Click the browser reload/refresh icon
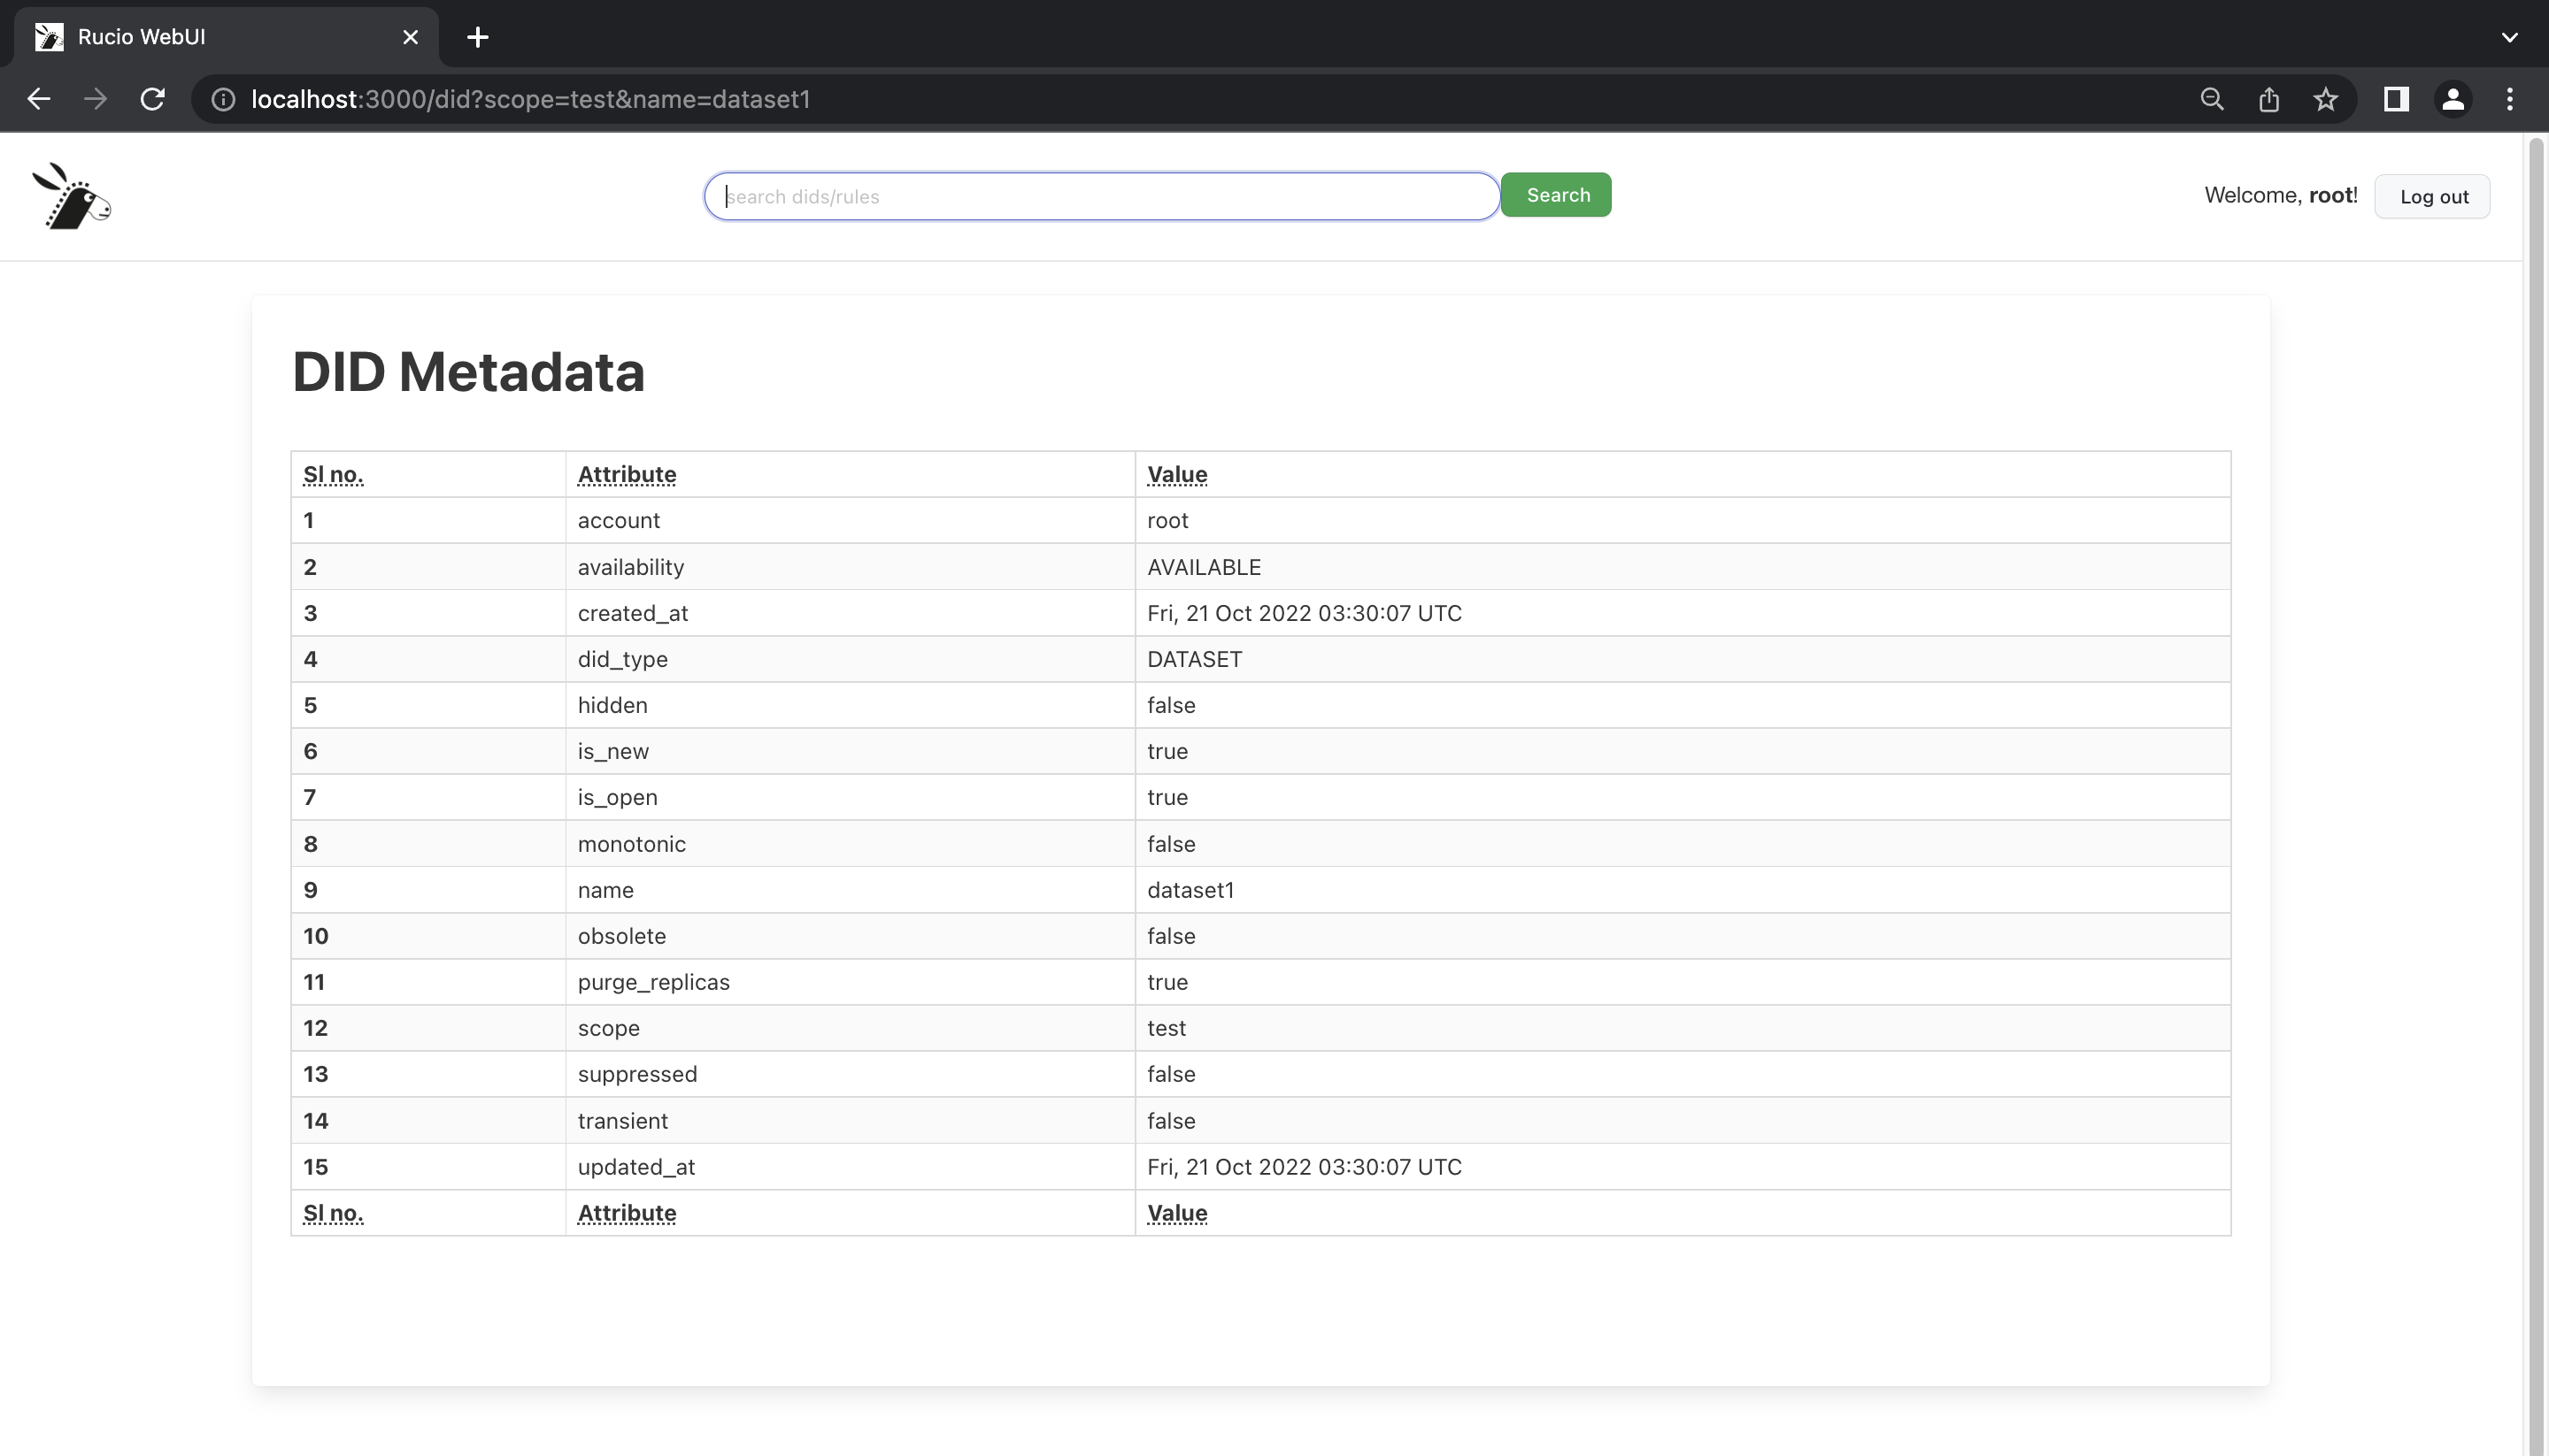 [154, 100]
